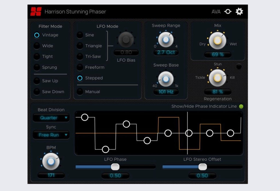Screen dimensions: 280x191
Task: Select Stepped LFO mode
Action: point(80,78)
